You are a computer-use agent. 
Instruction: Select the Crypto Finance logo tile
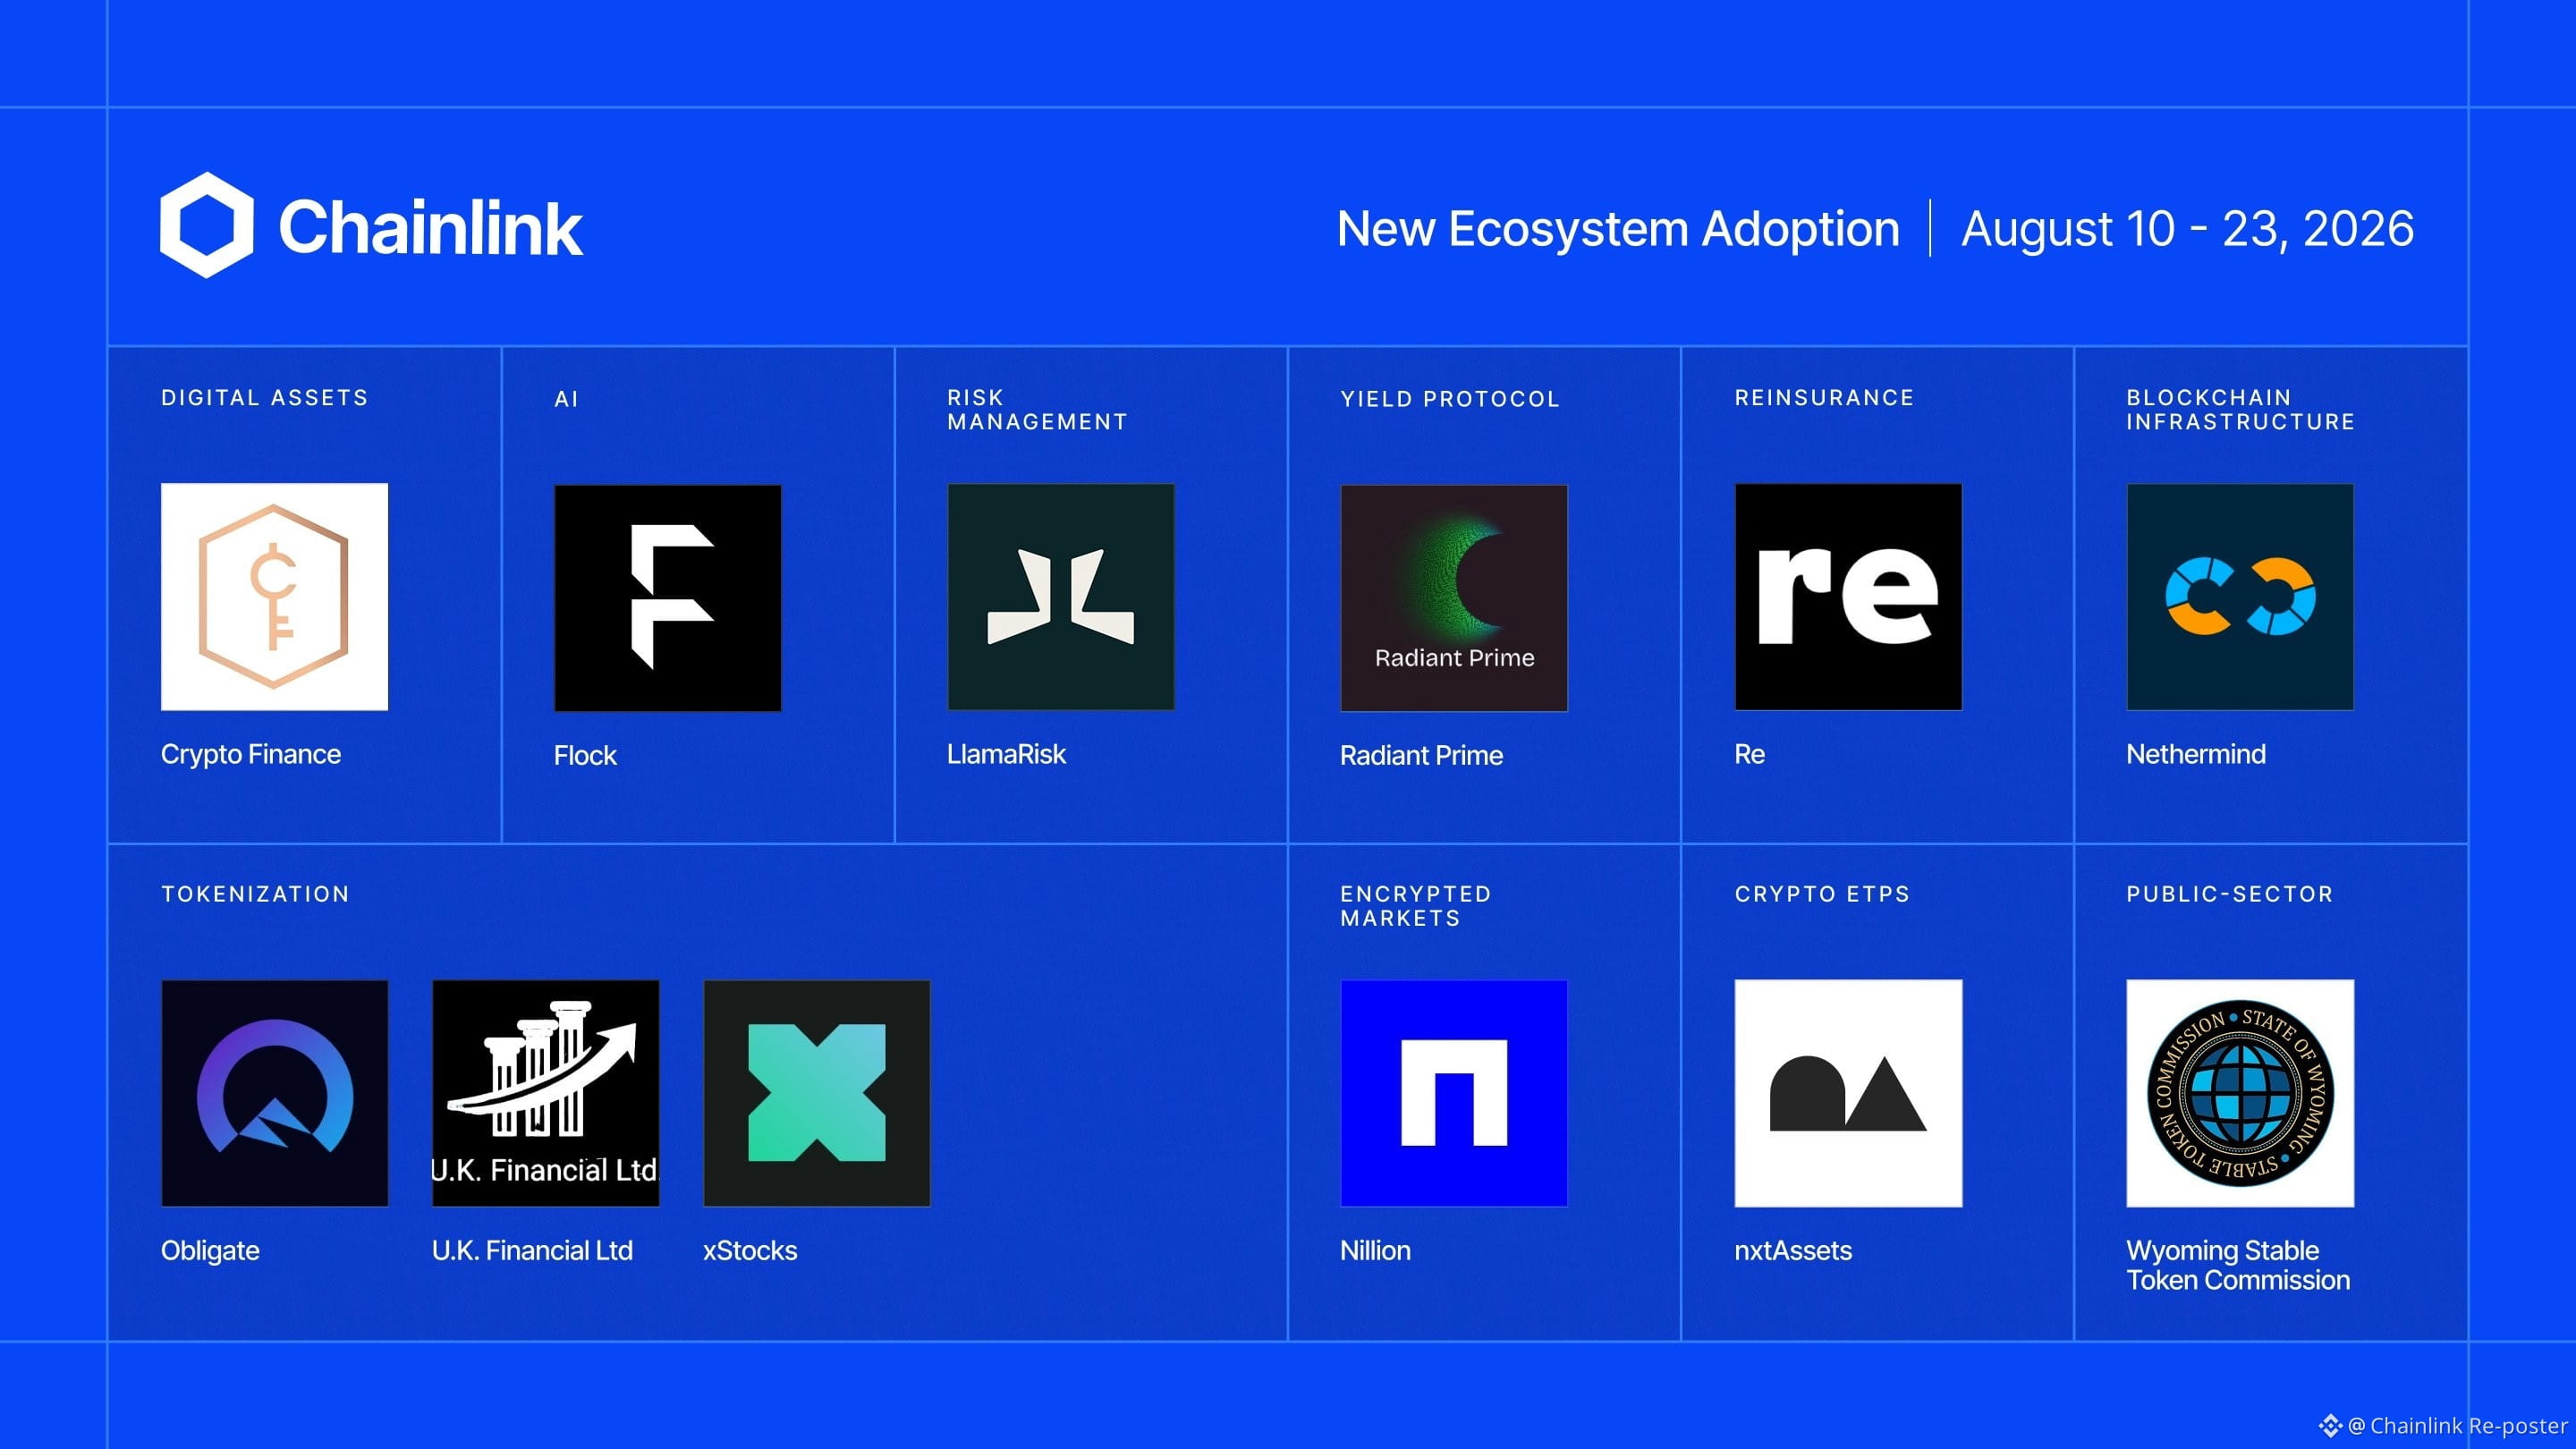[275, 597]
